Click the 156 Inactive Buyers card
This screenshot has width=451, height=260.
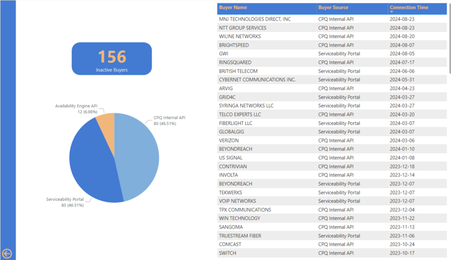click(112, 59)
